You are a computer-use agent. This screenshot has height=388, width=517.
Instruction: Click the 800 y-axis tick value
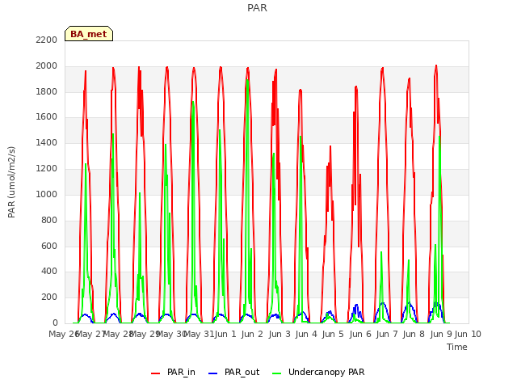coord(49,220)
